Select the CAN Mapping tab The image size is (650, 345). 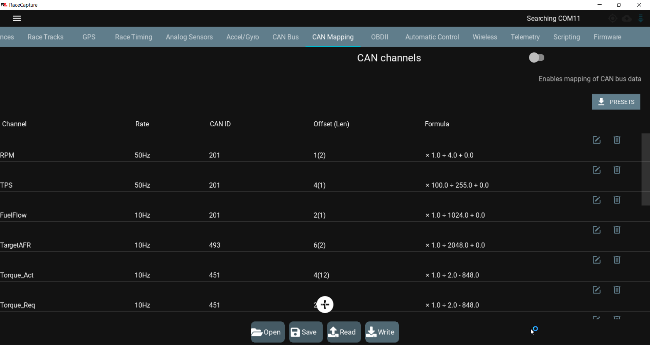pyautogui.click(x=333, y=37)
